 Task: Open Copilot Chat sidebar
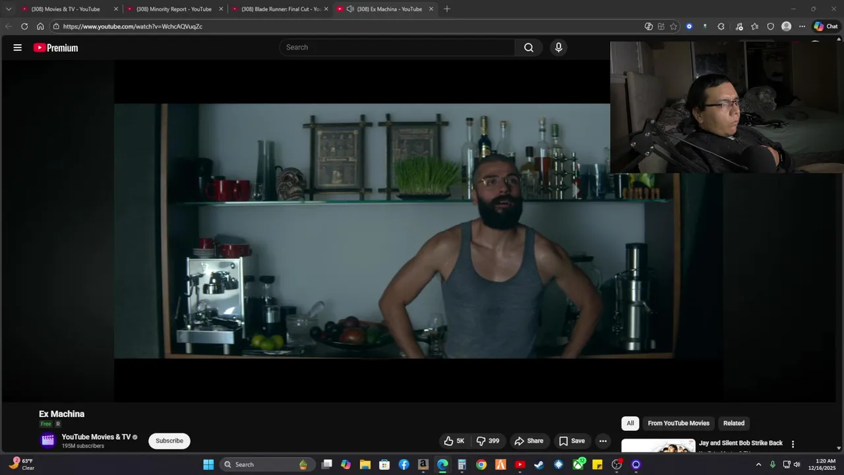[x=826, y=26]
